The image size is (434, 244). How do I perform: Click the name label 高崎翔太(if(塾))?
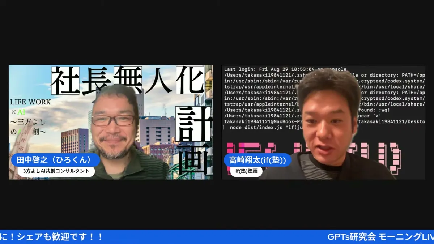[257, 160]
